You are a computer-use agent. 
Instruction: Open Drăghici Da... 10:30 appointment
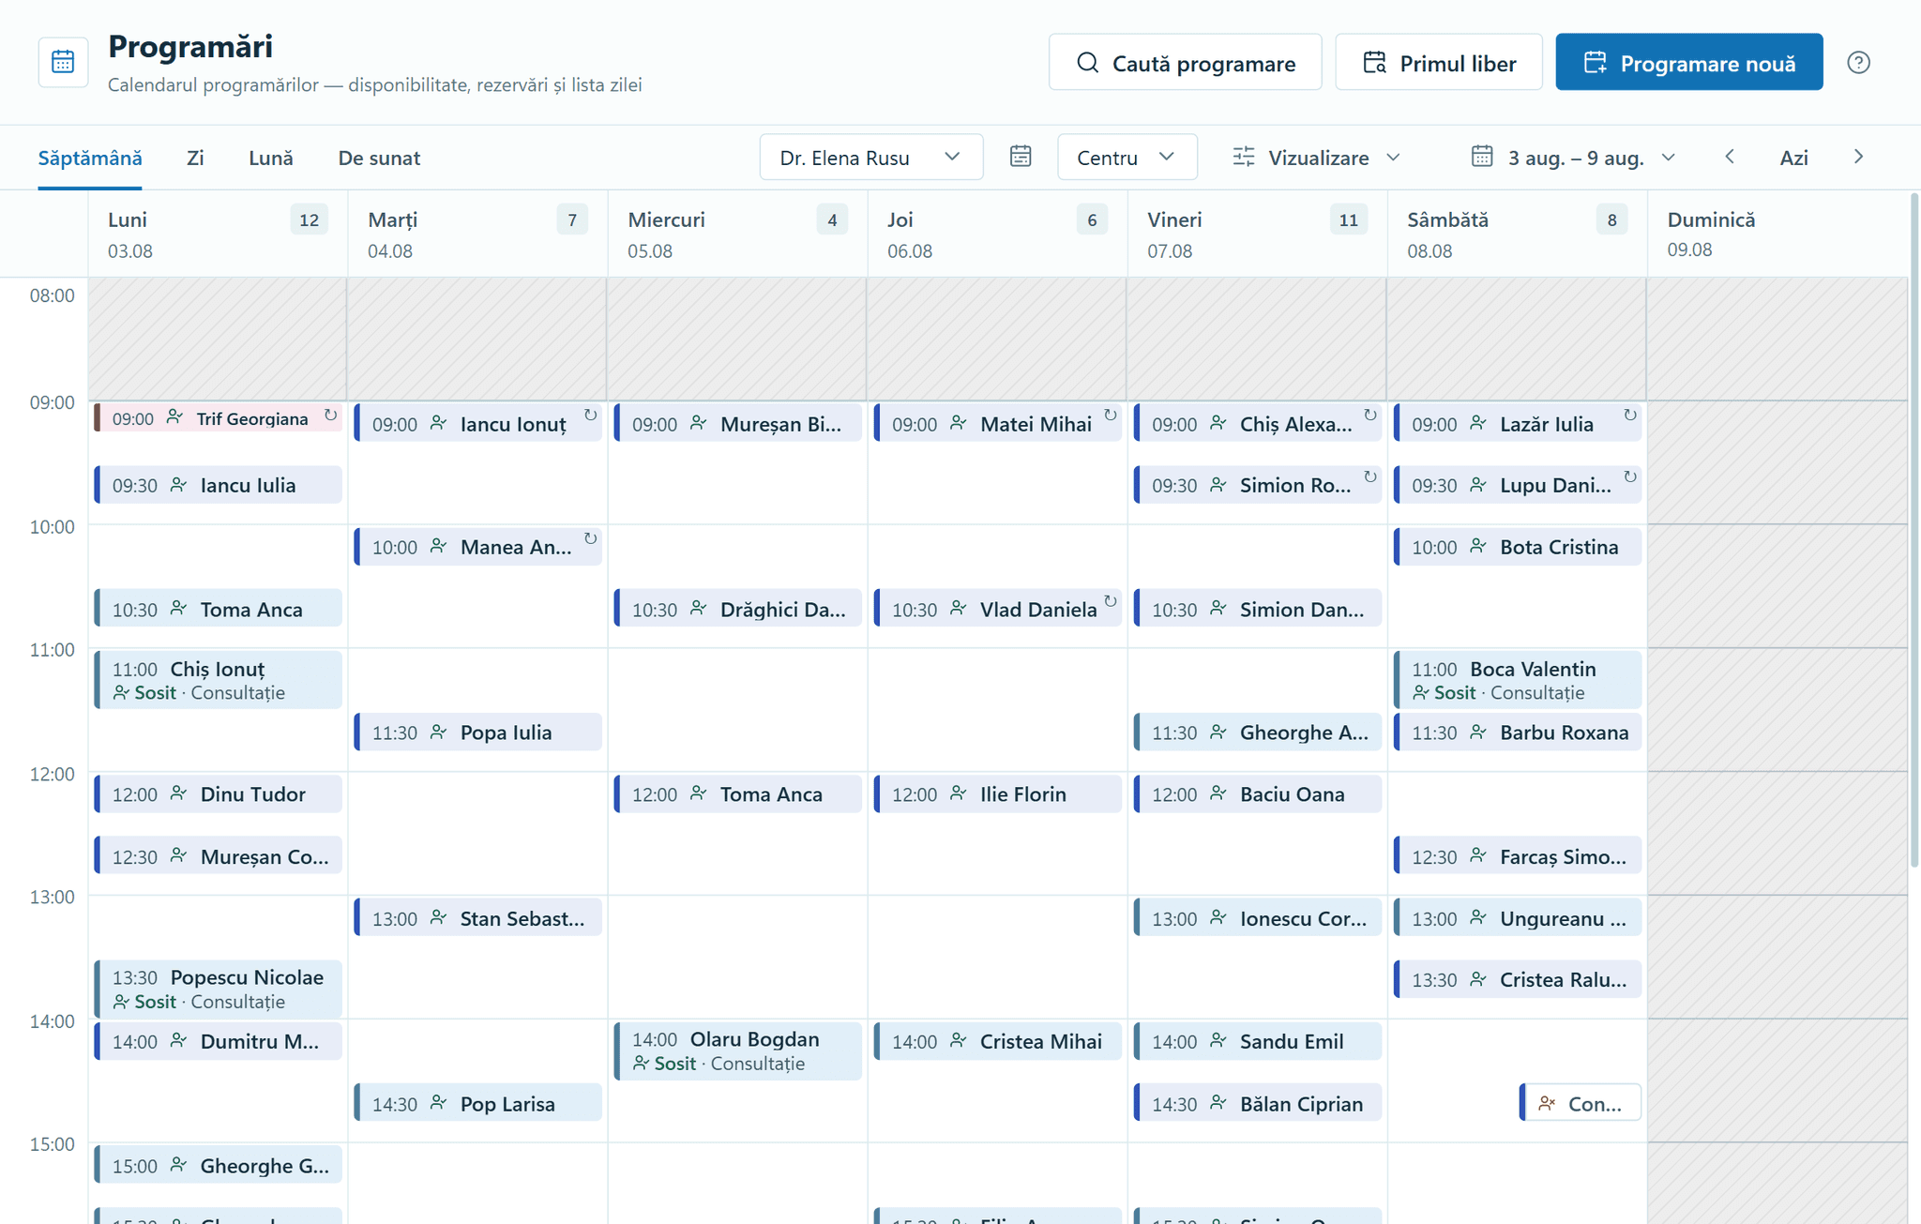tap(738, 609)
